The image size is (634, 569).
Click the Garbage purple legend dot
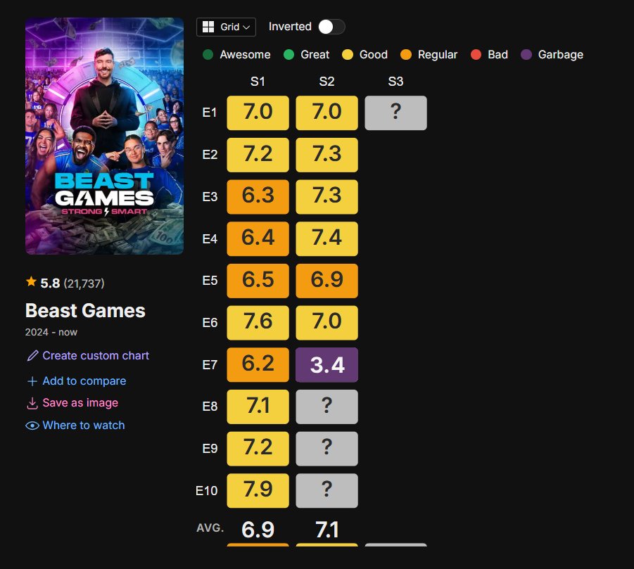point(526,55)
